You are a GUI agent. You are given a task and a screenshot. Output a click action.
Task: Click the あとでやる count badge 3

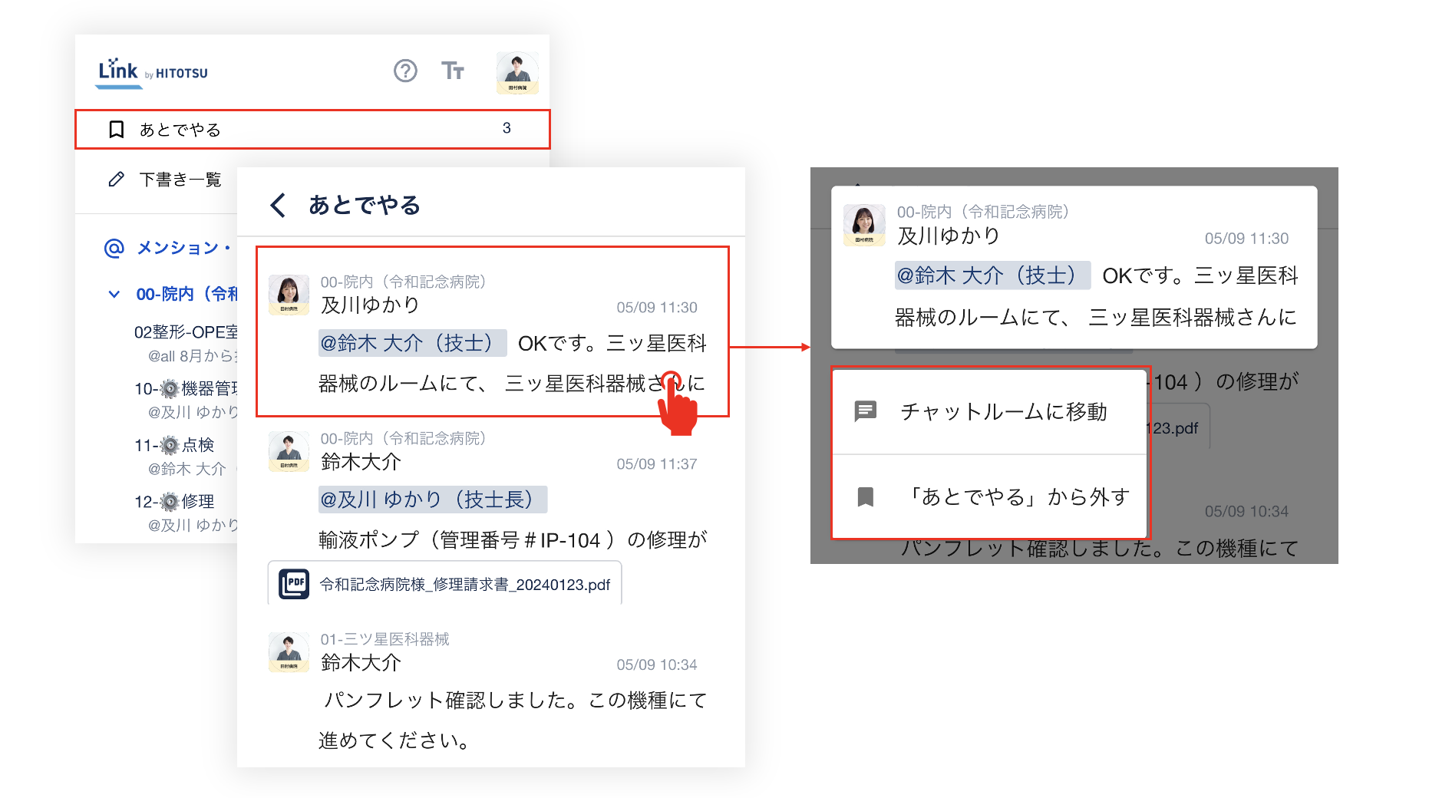click(507, 128)
